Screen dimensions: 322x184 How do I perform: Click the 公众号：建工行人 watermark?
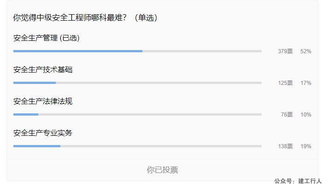click(x=298, y=181)
